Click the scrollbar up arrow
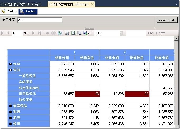Image resolution: width=180 pixels, height=129 pixels. point(177,39)
